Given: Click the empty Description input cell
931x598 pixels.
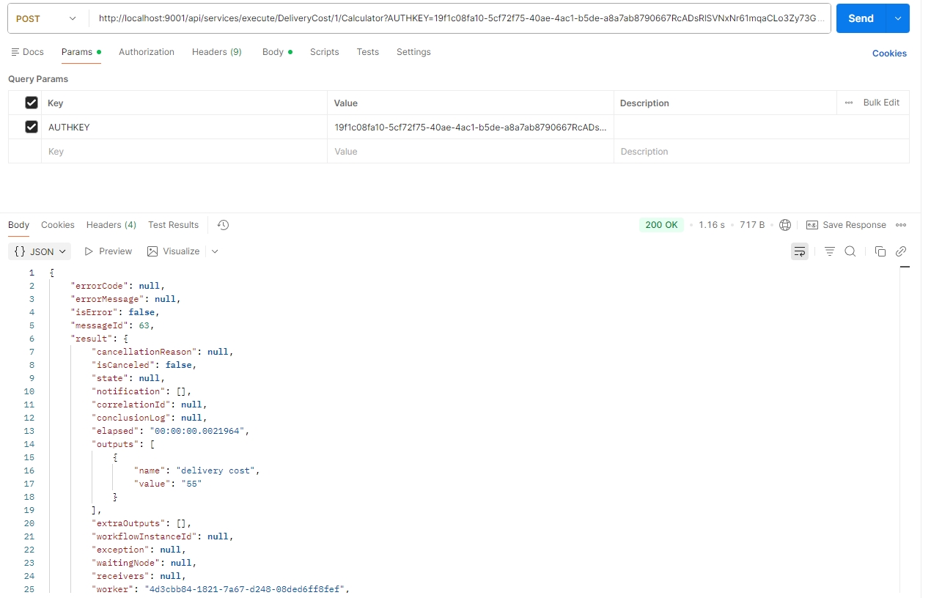Looking at the screenshot, I should click(x=761, y=152).
